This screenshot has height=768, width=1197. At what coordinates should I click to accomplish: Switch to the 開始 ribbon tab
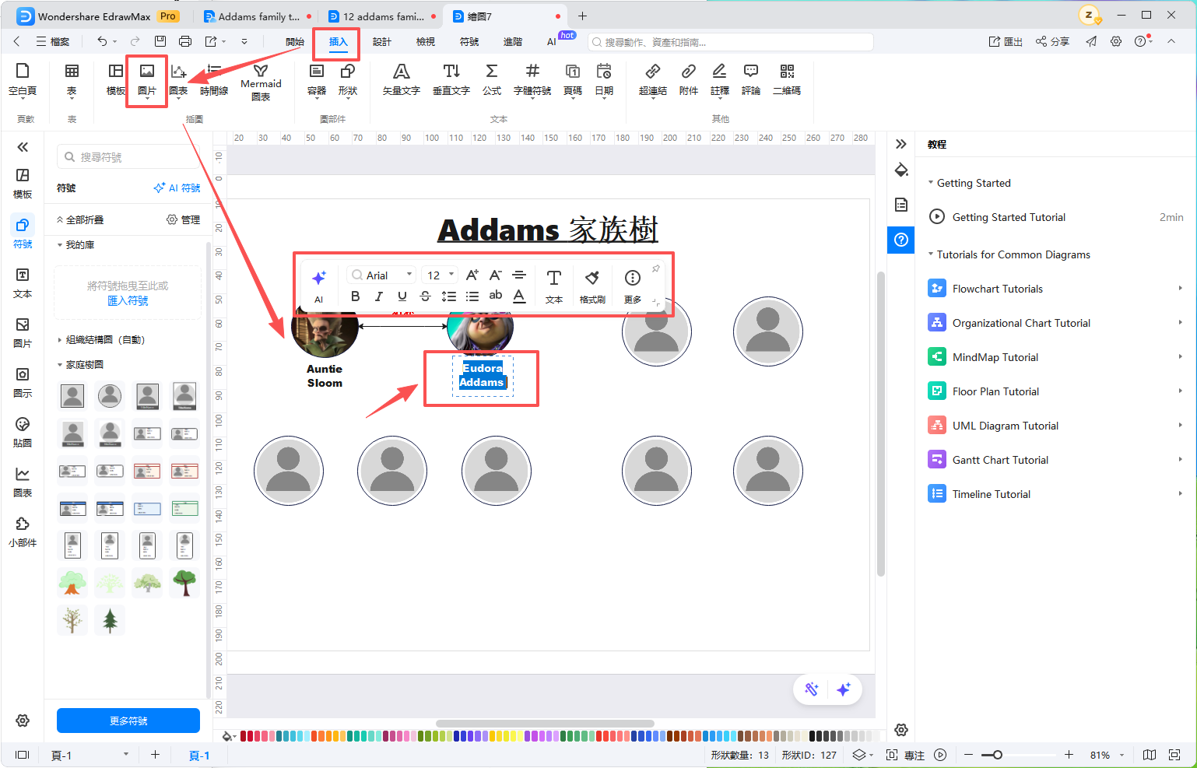294,42
